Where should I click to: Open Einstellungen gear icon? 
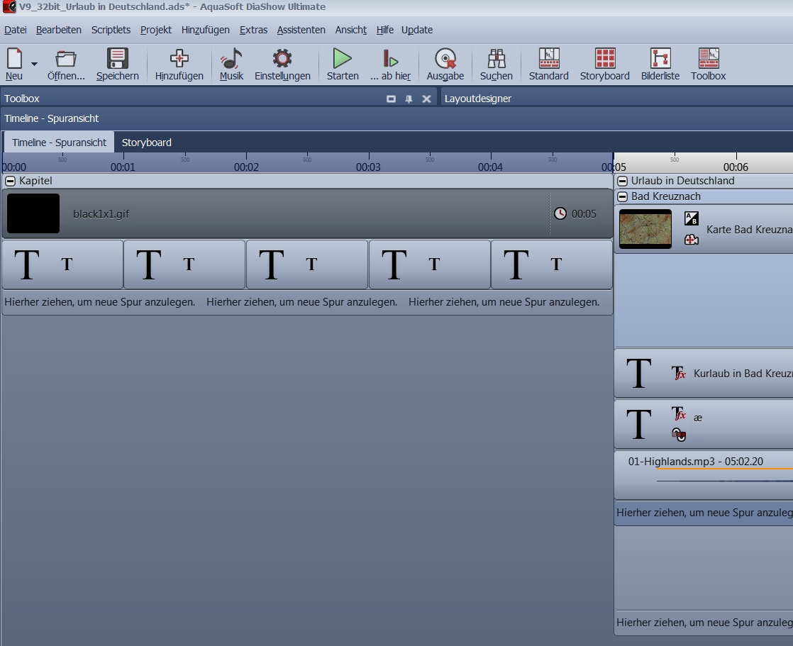pyautogui.click(x=282, y=59)
